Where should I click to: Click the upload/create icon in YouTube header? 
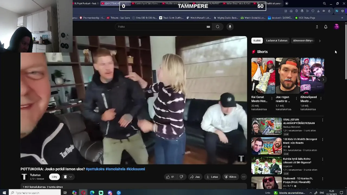(x=317, y=27)
